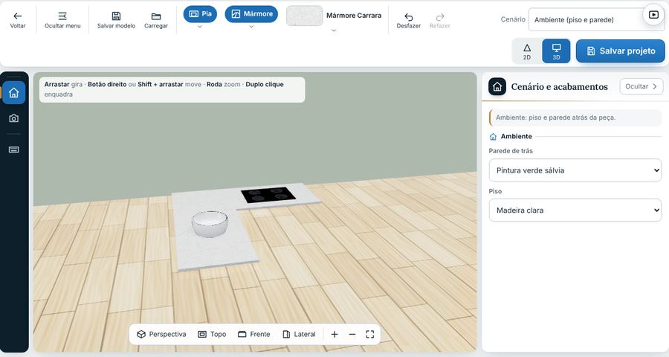Image resolution: width=669 pixels, height=357 pixels.
Task: Set view to Frente
Action: point(254,335)
